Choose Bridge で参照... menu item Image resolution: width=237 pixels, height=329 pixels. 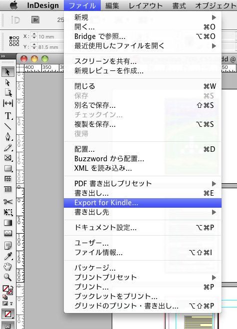coord(143,36)
